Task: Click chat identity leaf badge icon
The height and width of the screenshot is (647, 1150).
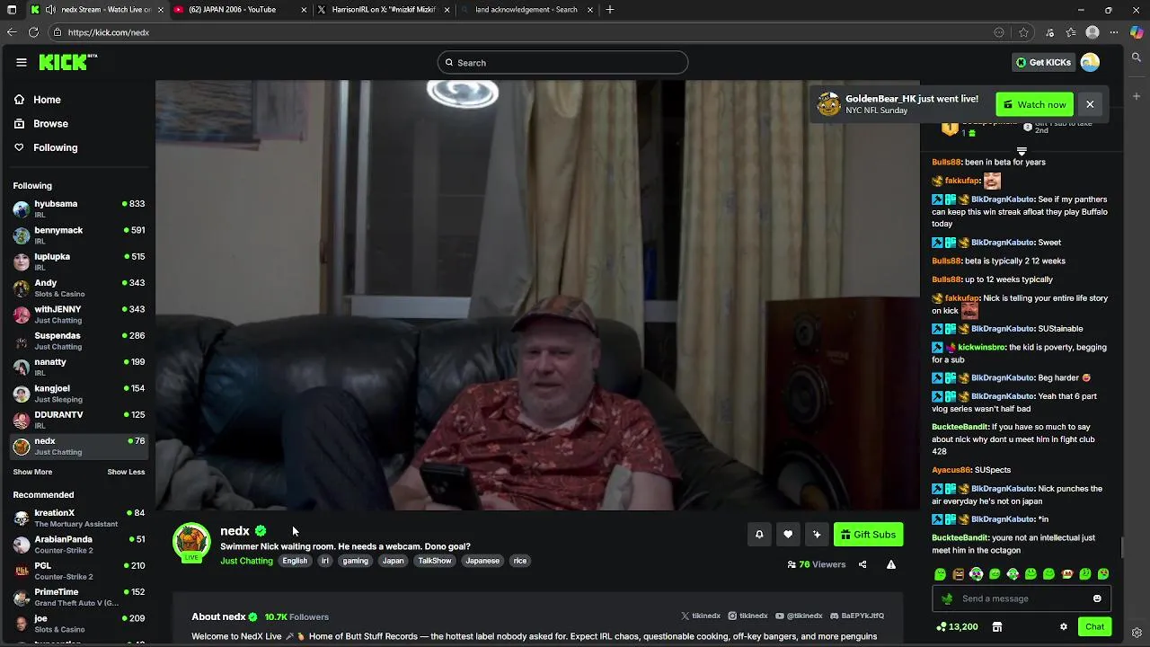Action: (x=947, y=598)
